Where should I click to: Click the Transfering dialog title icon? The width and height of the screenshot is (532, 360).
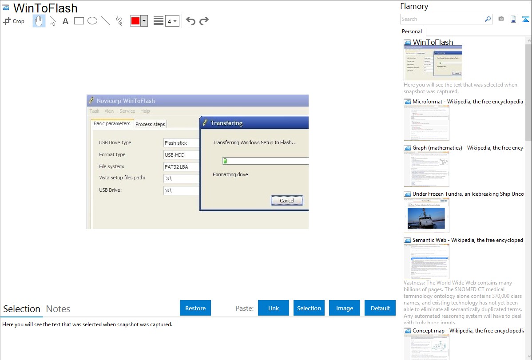point(205,123)
